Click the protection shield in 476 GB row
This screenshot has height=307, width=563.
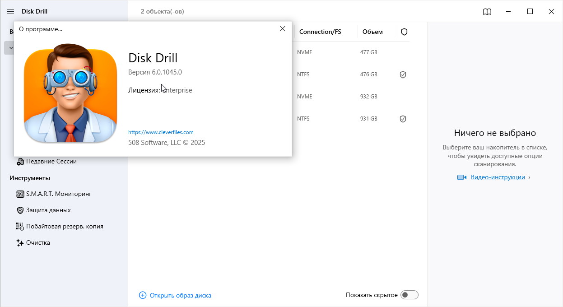(403, 74)
